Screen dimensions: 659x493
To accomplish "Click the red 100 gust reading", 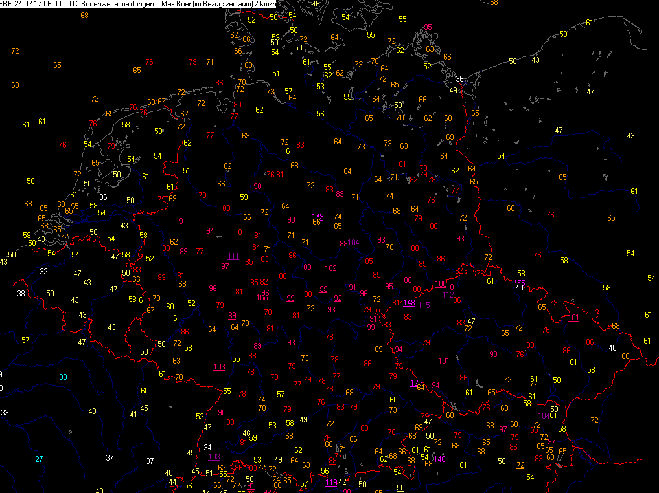I will click(x=406, y=280).
